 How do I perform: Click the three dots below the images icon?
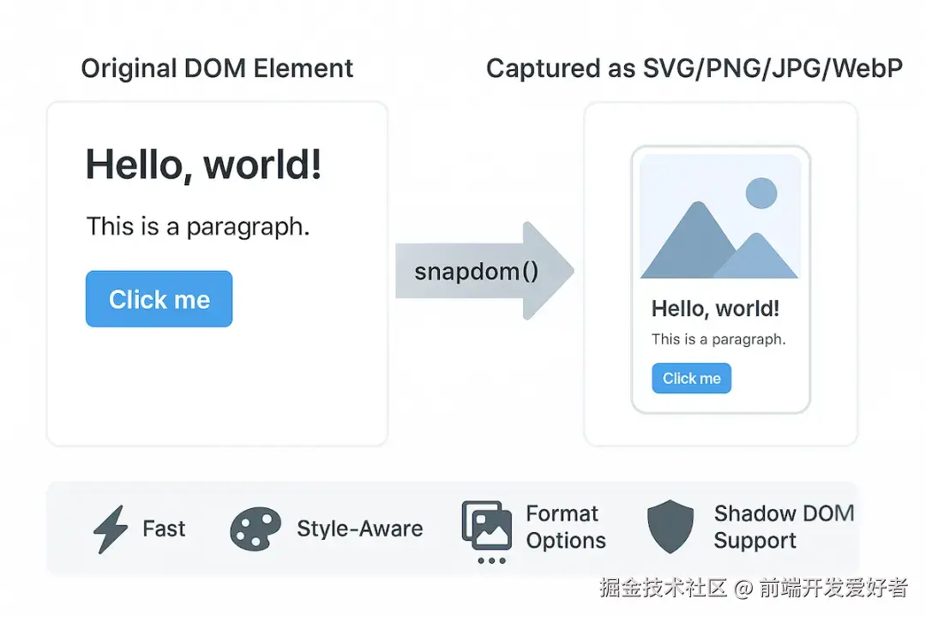[x=491, y=560]
